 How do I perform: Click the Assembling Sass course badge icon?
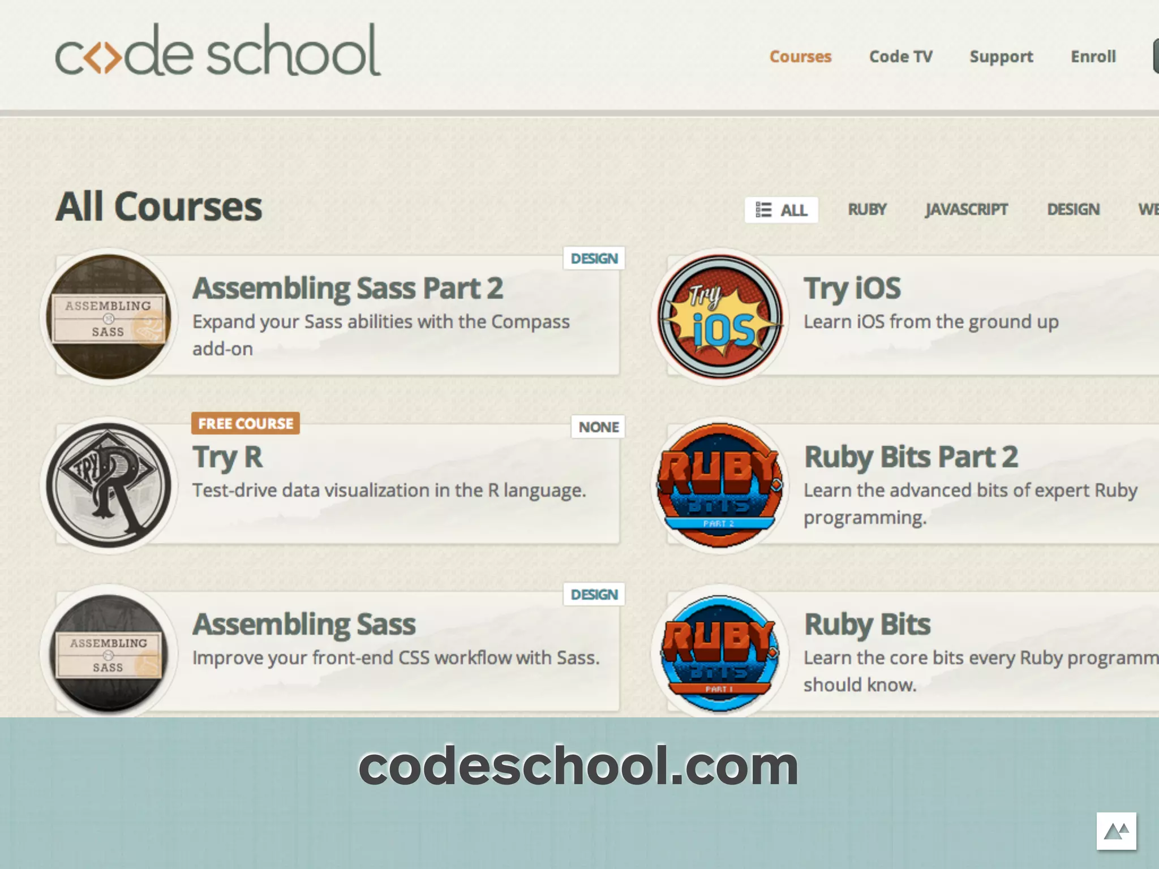coord(109,652)
